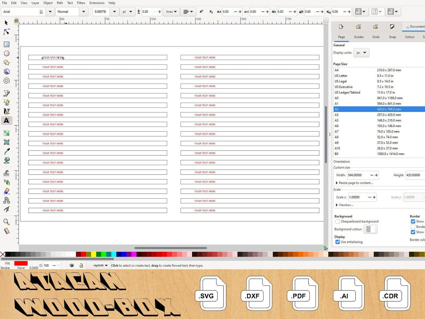Switch to the Grids tab

(376, 37)
